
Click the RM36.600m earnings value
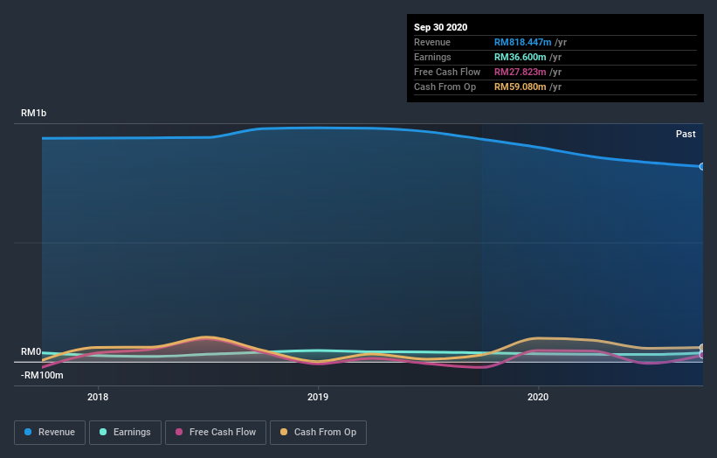pos(520,57)
